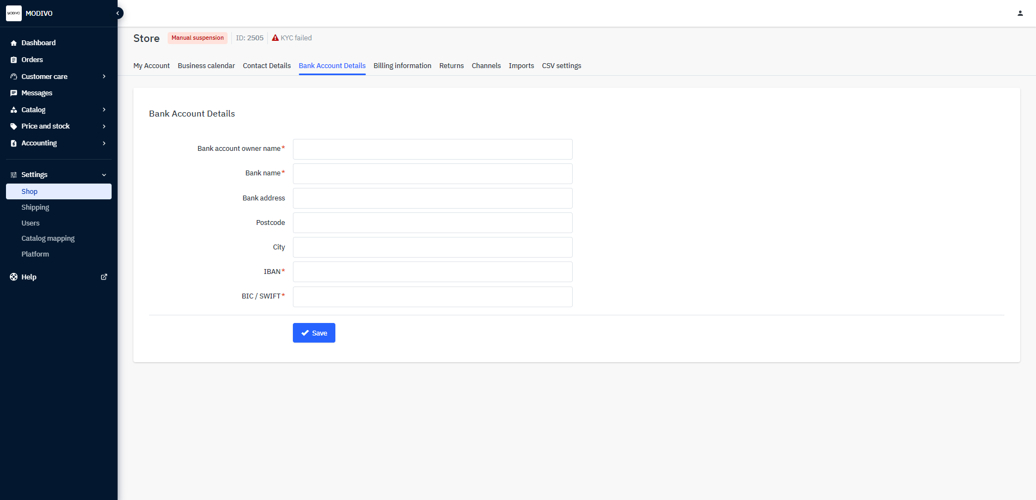
Task: Open Shipping settings
Action: 35,208
